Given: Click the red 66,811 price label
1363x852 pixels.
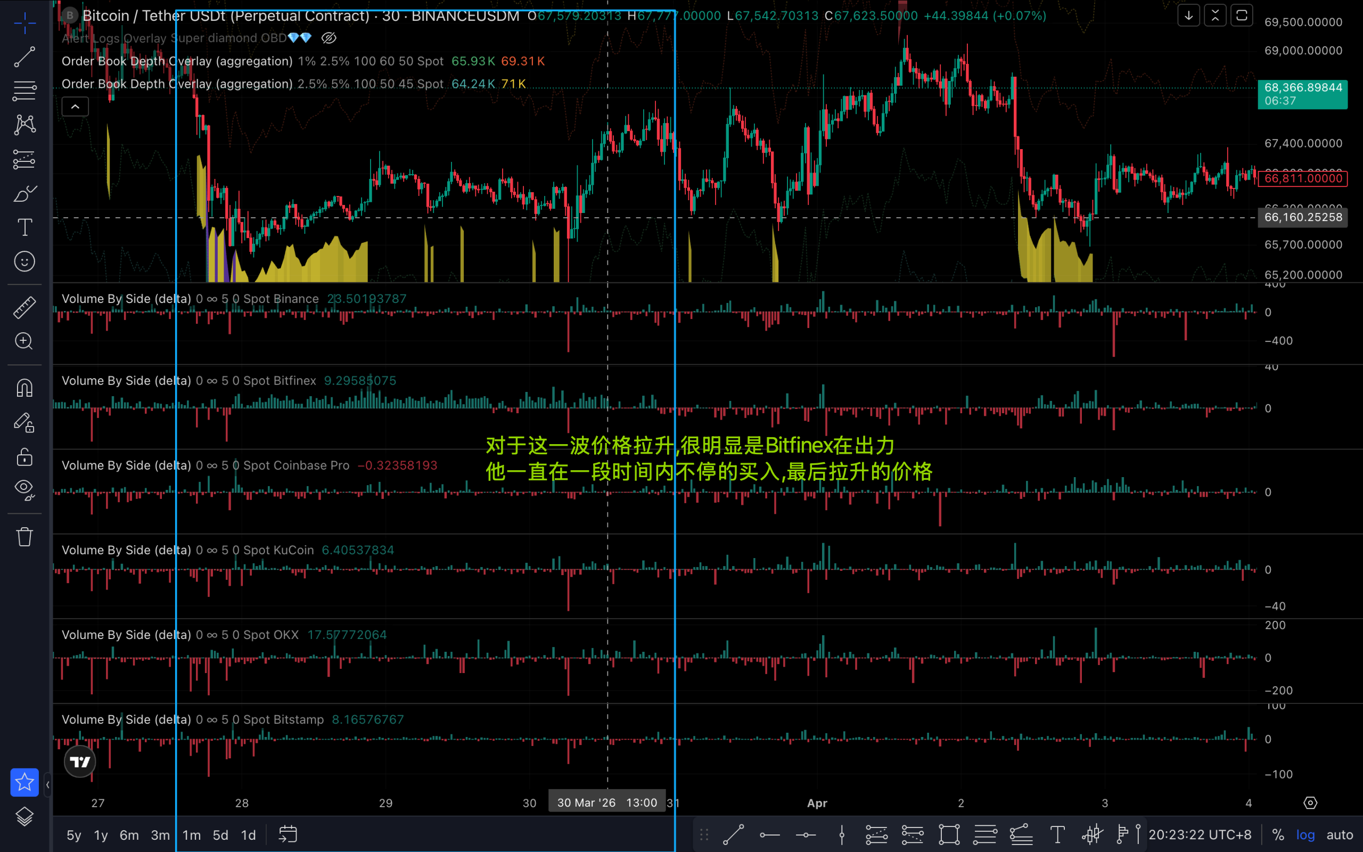Looking at the screenshot, I should point(1303,178).
